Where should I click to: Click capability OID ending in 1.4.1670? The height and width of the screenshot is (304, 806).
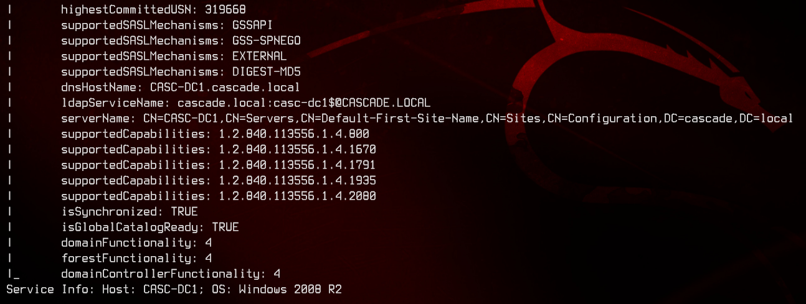tap(297, 149)
